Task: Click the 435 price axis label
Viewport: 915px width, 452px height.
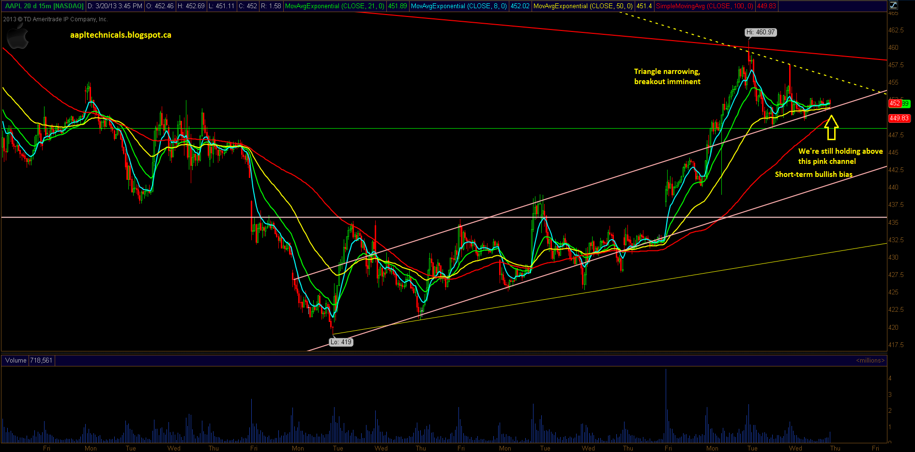Action: pyautogui.click(x=893, y=222)
